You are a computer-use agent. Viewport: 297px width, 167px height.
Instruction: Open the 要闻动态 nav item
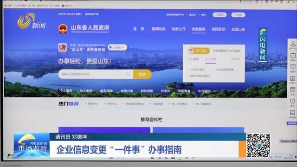pyautogui.click(x=159, y=29)
